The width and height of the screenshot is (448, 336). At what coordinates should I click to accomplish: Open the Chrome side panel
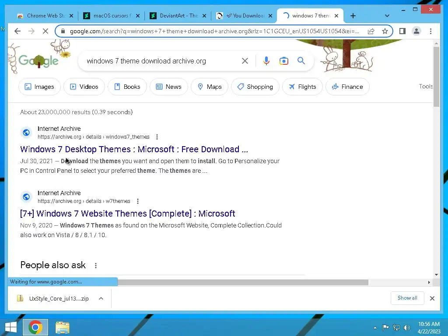tap(402, 31)
